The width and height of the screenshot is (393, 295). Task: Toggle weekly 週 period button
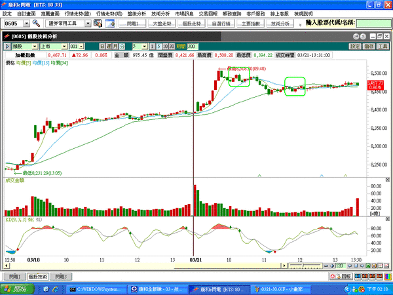click(x=109, y=47)
